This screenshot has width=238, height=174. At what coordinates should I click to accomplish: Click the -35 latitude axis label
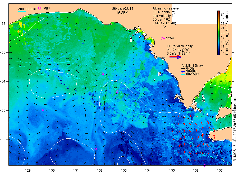pos(4,110)
